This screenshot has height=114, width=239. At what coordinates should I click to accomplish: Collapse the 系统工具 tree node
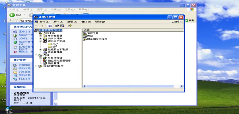tap(36, 33)
